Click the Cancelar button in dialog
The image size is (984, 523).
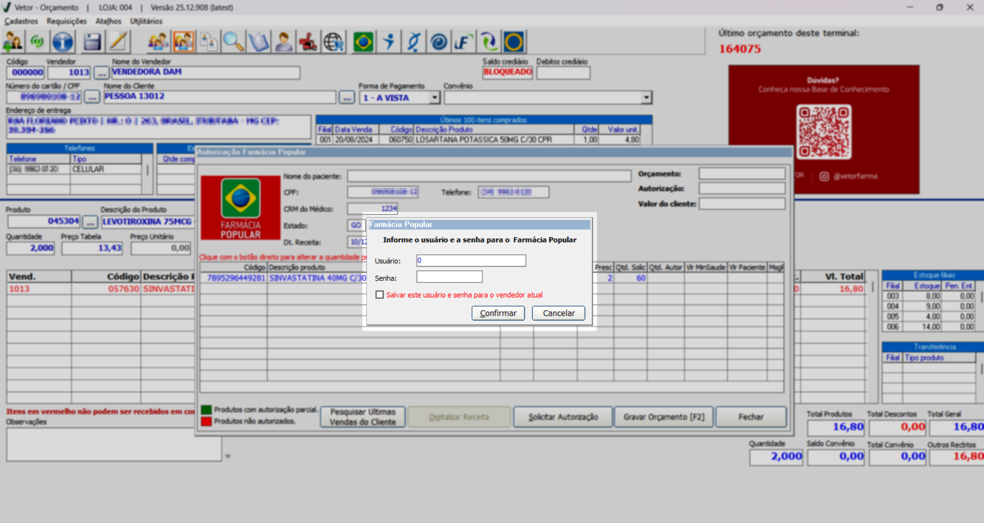(x=558, y=313)
